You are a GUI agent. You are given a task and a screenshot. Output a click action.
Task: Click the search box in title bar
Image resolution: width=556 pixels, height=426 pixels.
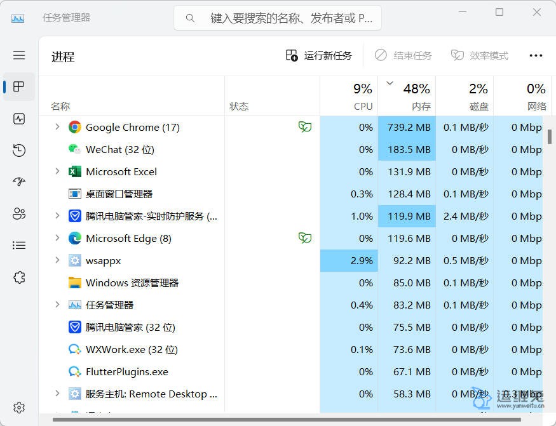(278, 18)
